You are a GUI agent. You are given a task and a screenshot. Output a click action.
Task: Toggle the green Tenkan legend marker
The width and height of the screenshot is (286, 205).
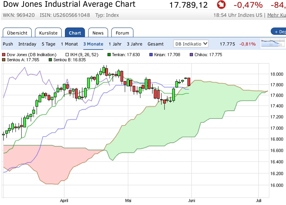pyautogui.click(x=109, y=55)
